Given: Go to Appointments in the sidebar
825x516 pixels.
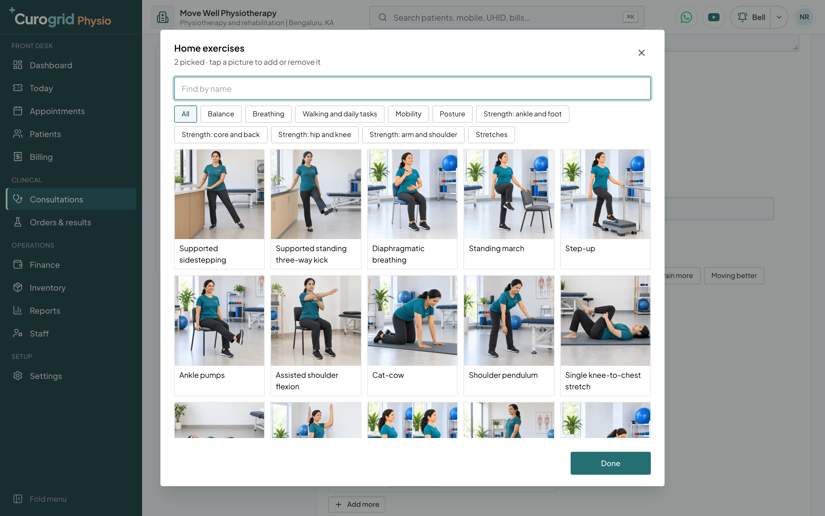Looking at the screenshot, I should [71, 111].
